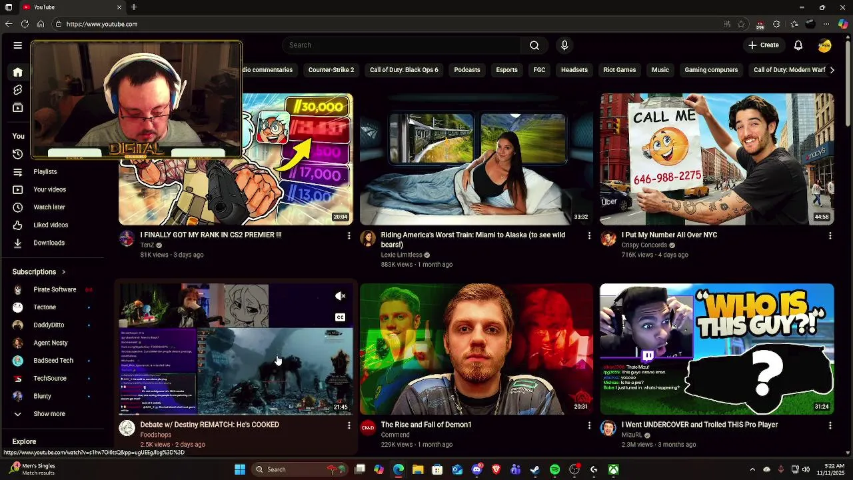
Task: Select the Gaming computers chip
Action: [711, 70]
